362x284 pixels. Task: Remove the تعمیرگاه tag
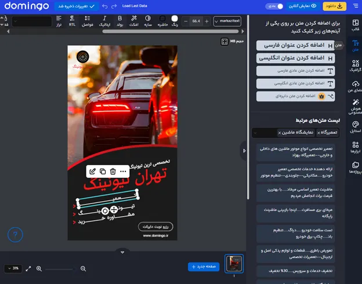click(318, 133)
